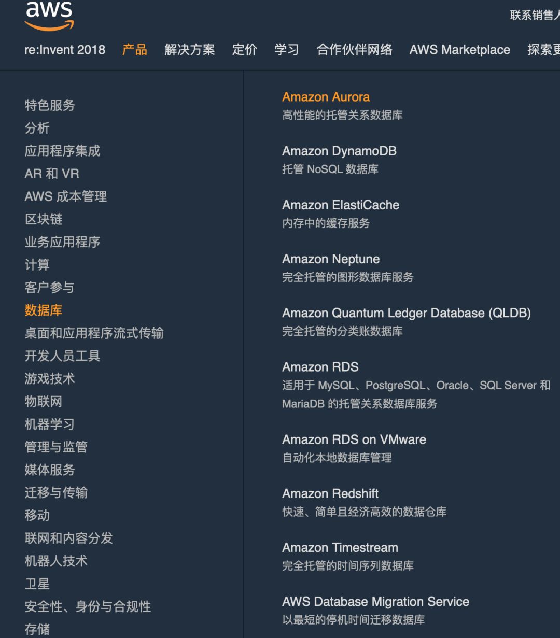Select the 桌面和应用程序流式传输 category
This screenshot has height=638, width=560.
coord(94,333)
